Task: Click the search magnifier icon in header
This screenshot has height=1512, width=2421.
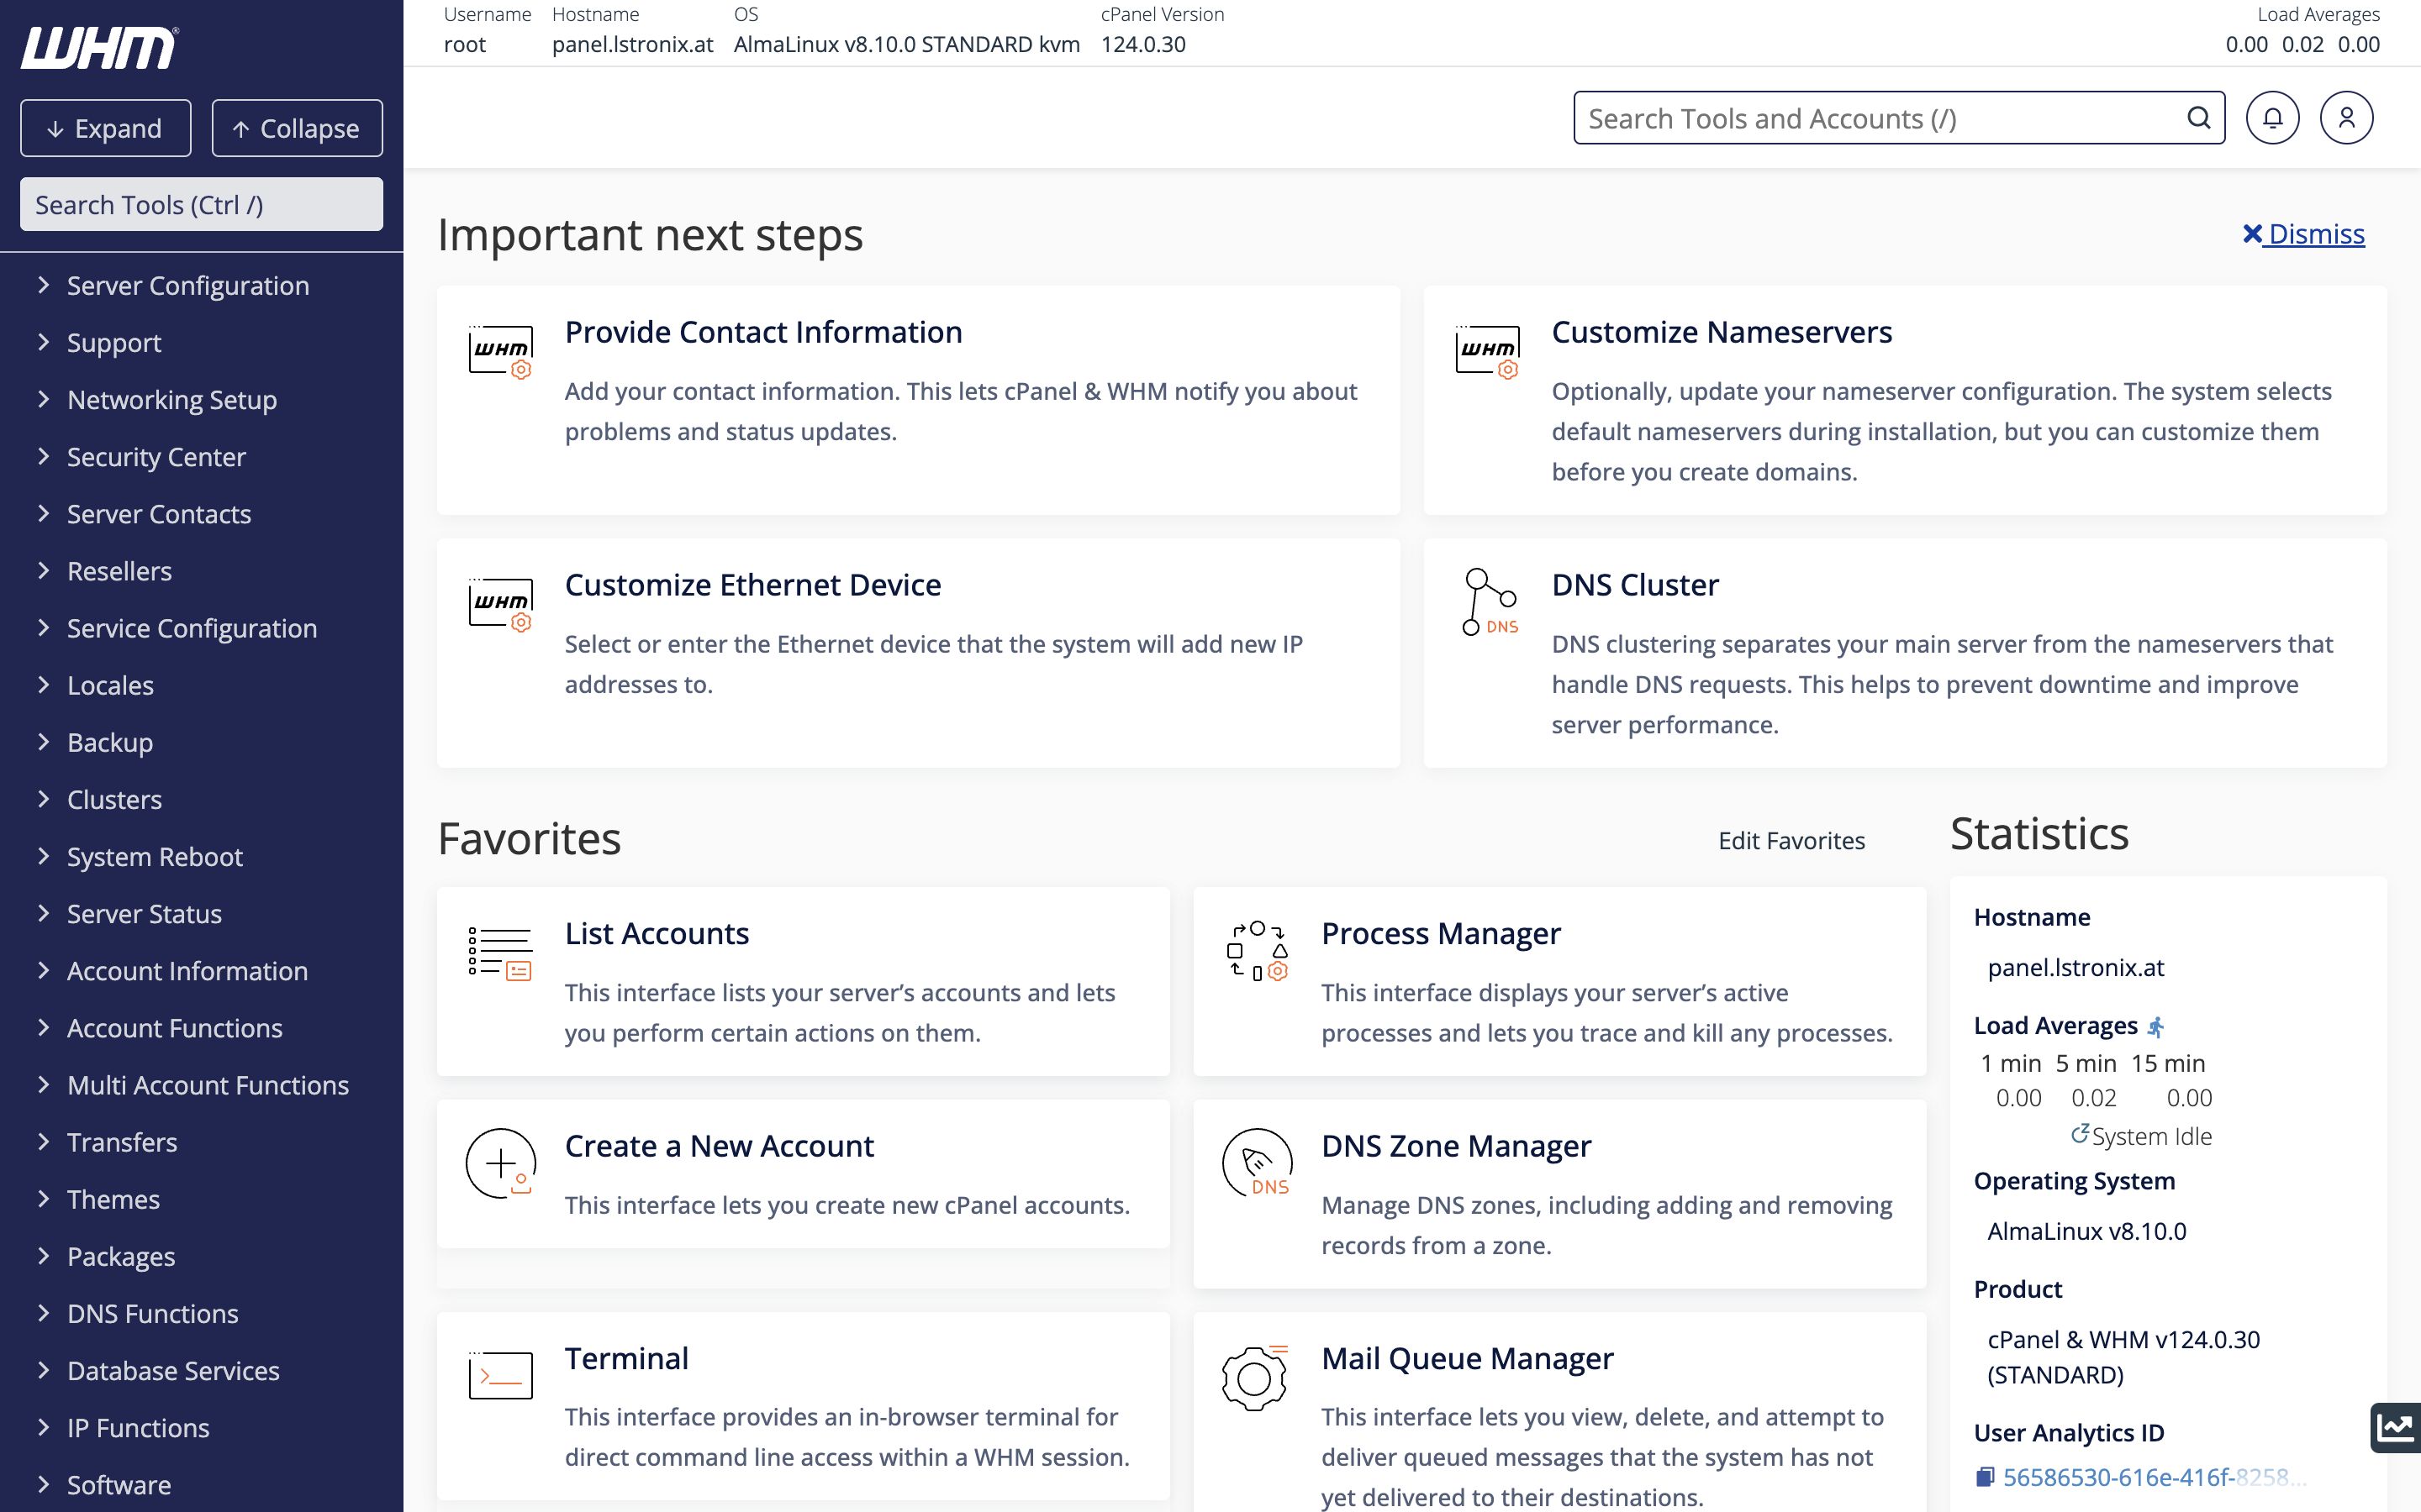Action: pos(2198,118)
